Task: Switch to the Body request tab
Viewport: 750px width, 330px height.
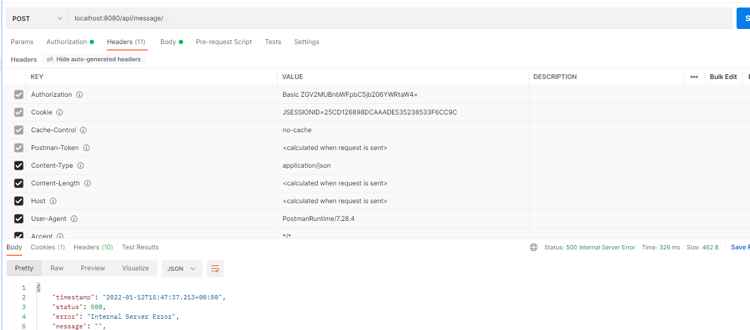Action: (168, 42)
